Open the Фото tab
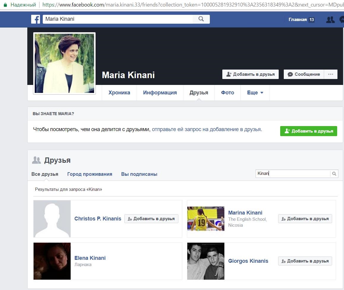Viewport: 344px width, 290px height. (x=228, y=93)
